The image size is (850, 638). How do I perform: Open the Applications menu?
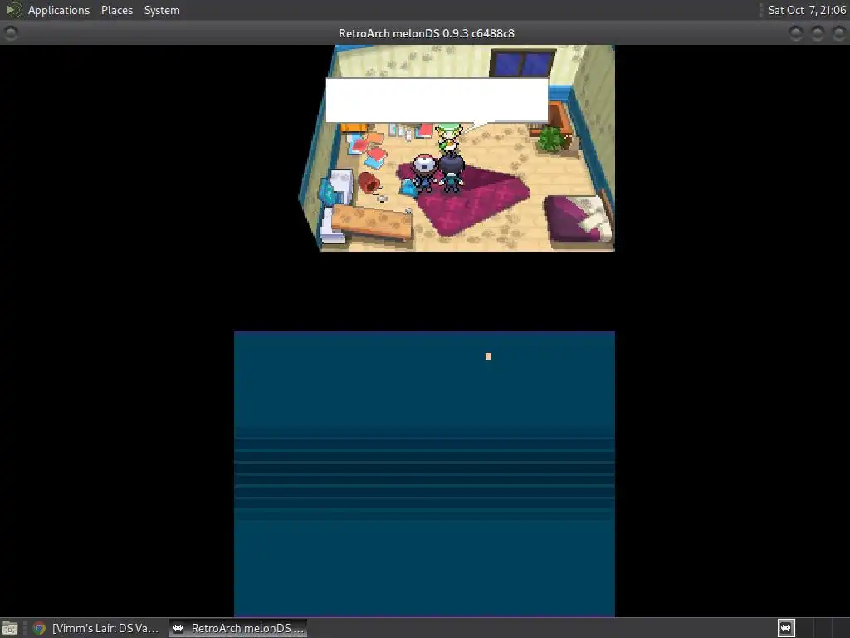[59, 10]
